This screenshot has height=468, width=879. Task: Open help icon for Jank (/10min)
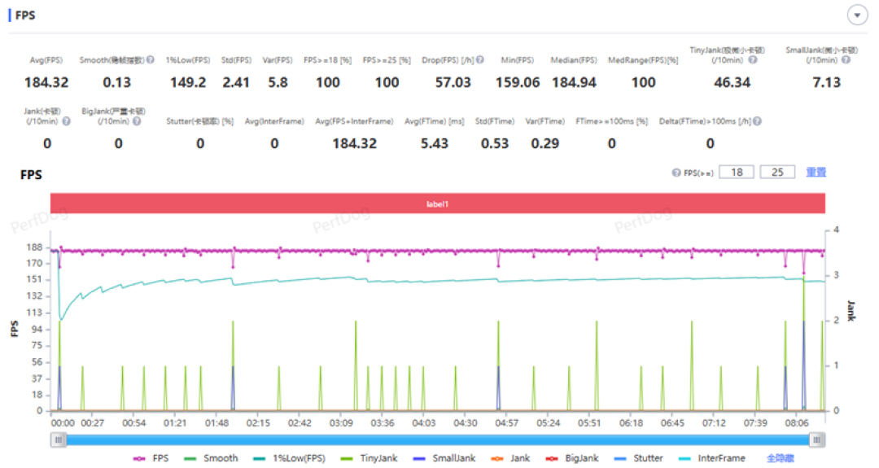[x=66, y=121]
